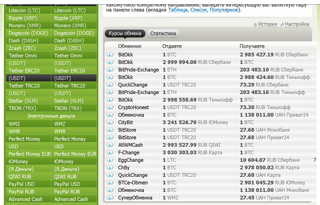Click info icon for BitPride-Exchange Тинькофф row
This screenshot has width=320, height=205.
110,92
